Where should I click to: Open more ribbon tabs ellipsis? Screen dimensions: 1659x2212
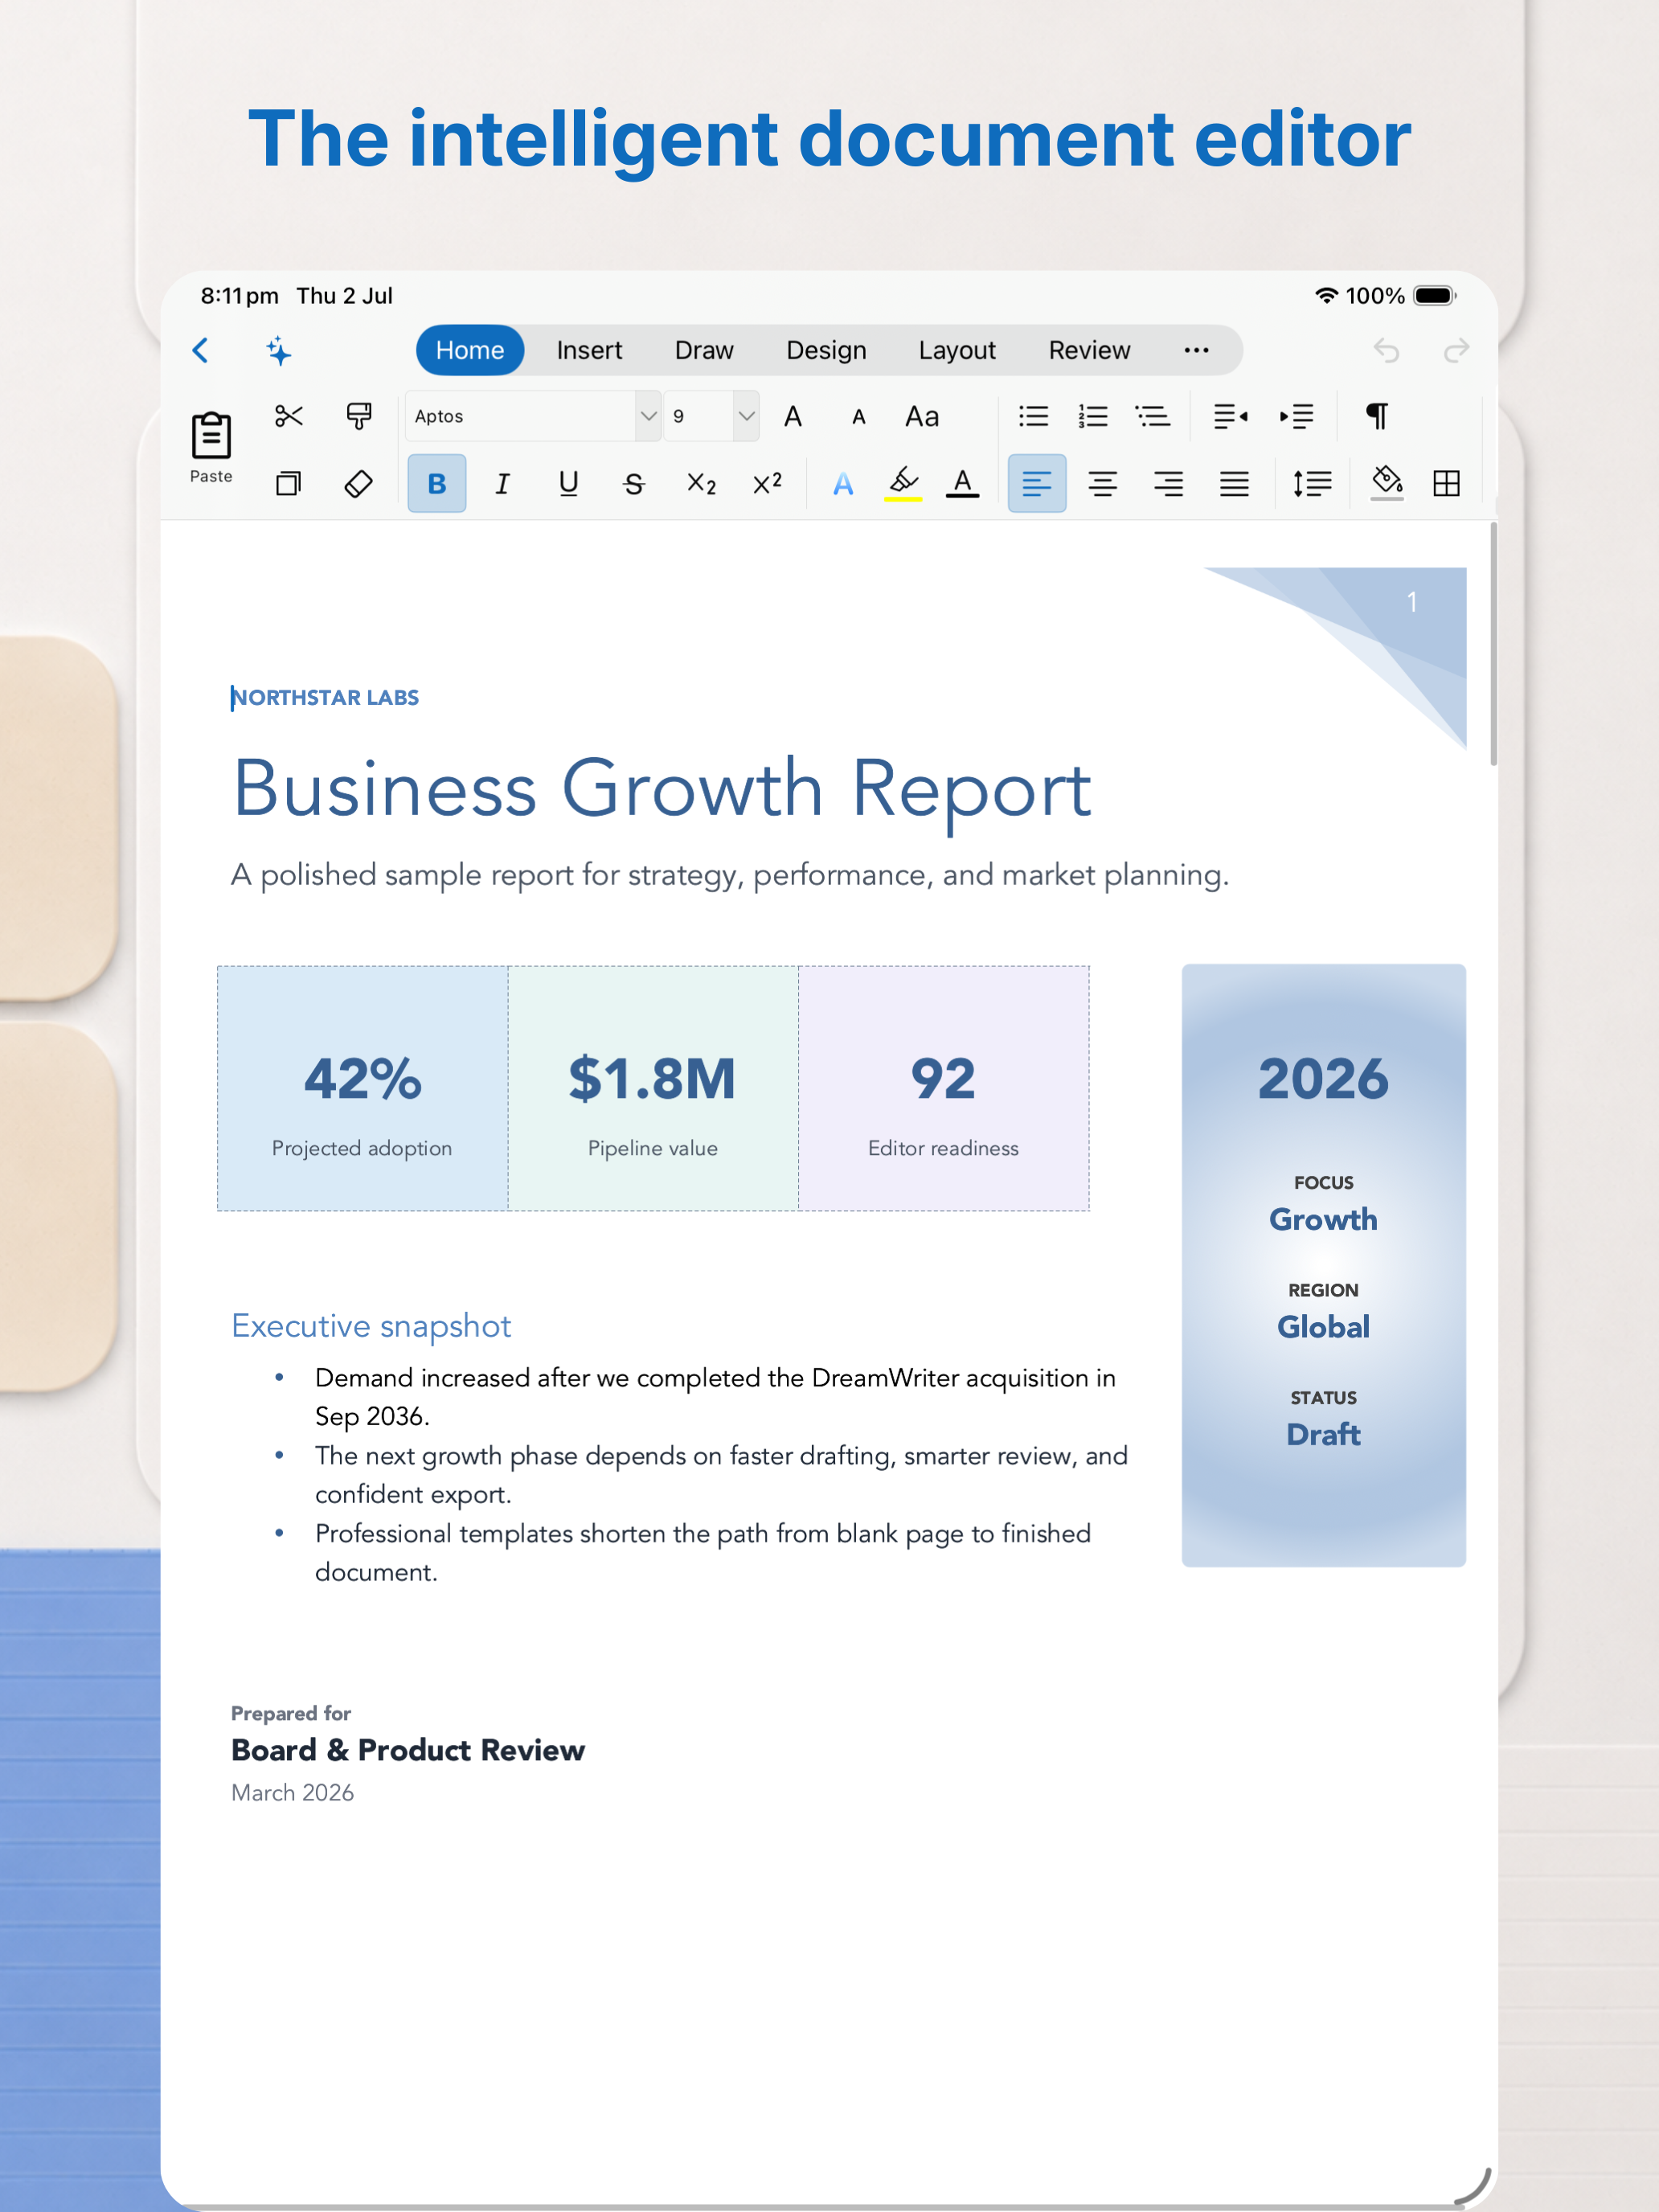[1196, 350]
